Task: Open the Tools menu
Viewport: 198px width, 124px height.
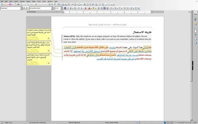Action: click(x=44, y=1)
